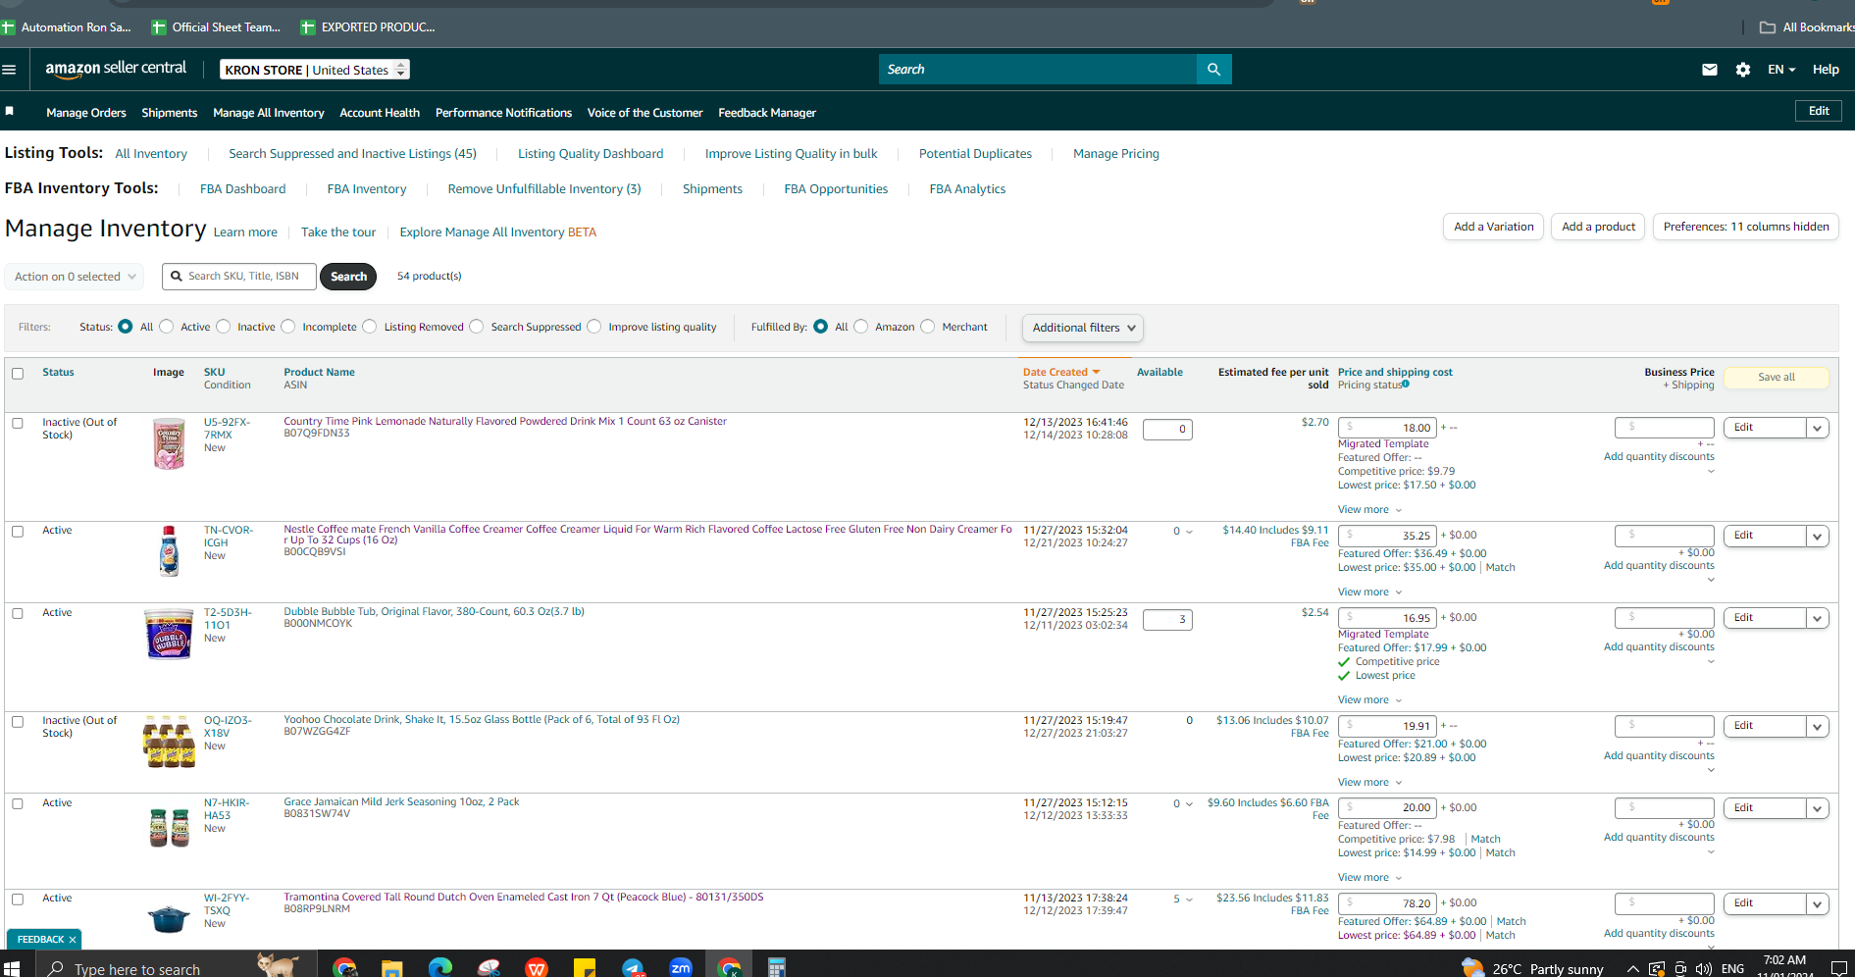This screenshot has width=1855, height=977.
Task: Open the Yoohoo Chocolate Drink product image
Action: coord(169,742)
